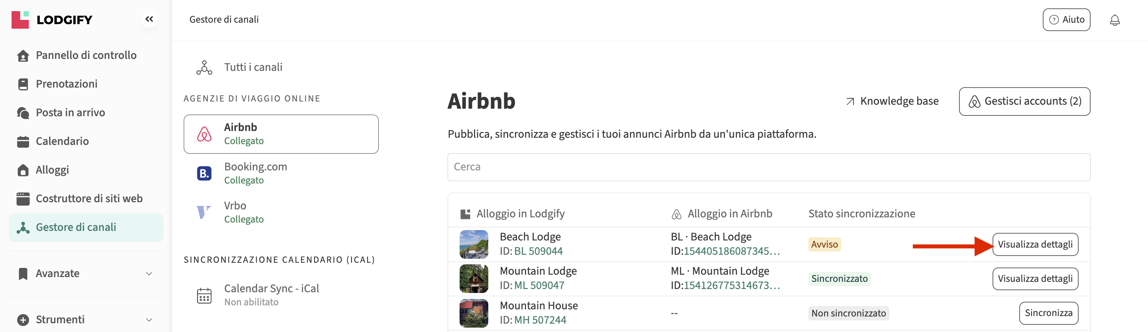Screen dimensions: 1148x332
Task: Click the Lodgify logo icon
Action: pyautogui.click(x=20, y=20)
